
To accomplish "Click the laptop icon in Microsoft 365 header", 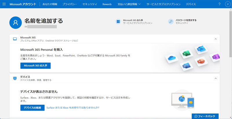I will [15, 39].
